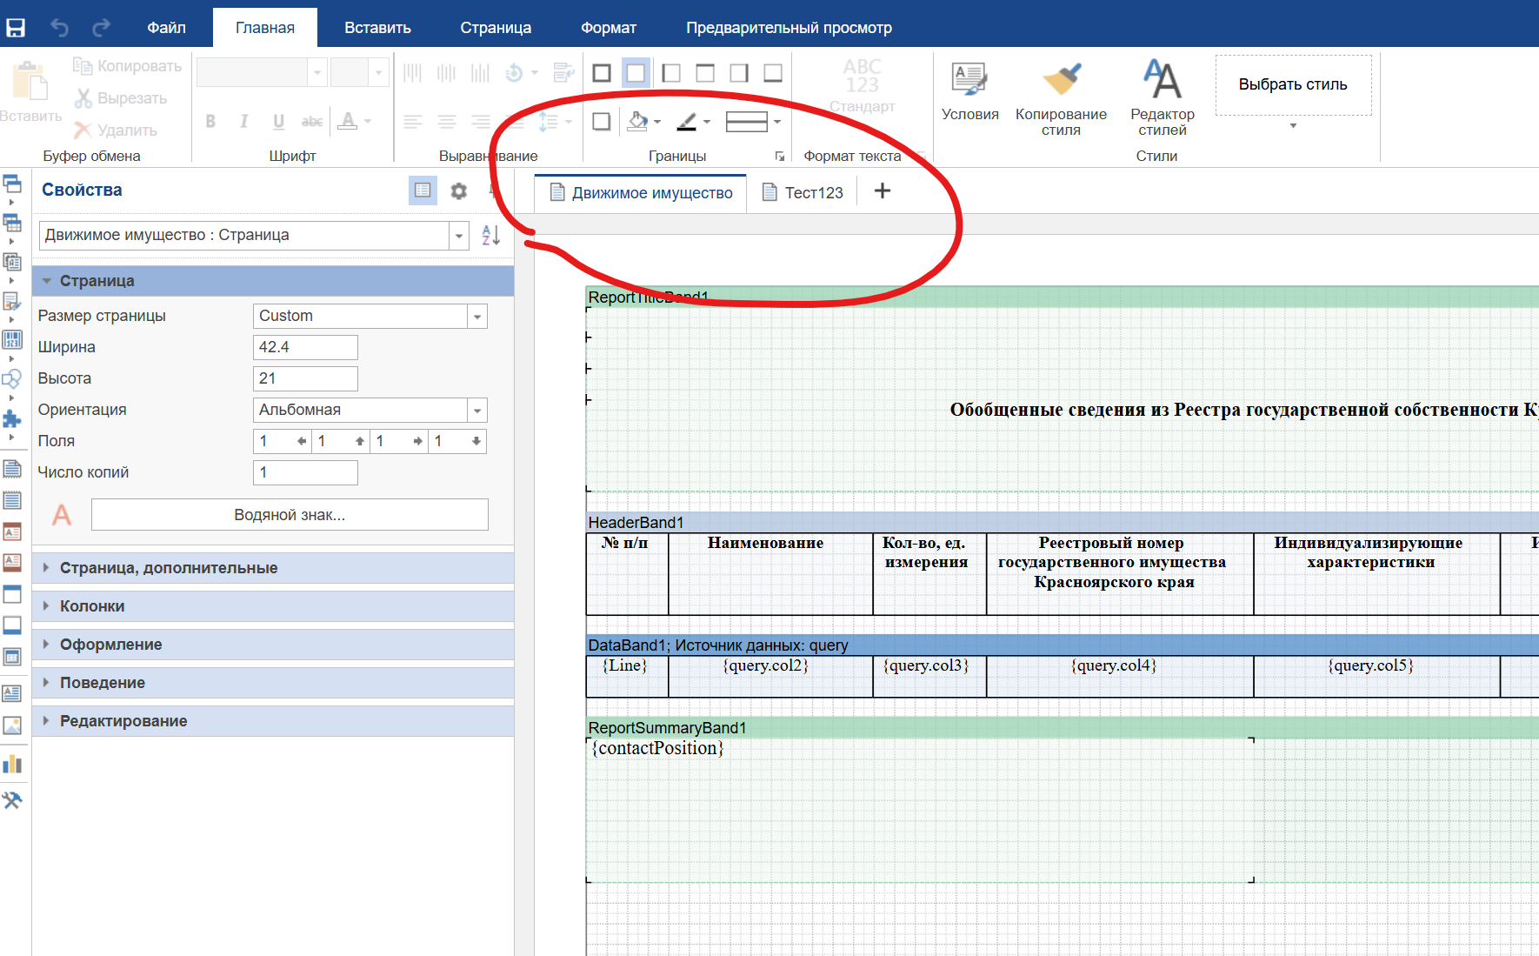Click the Вырезать button

tap(121, 98)
